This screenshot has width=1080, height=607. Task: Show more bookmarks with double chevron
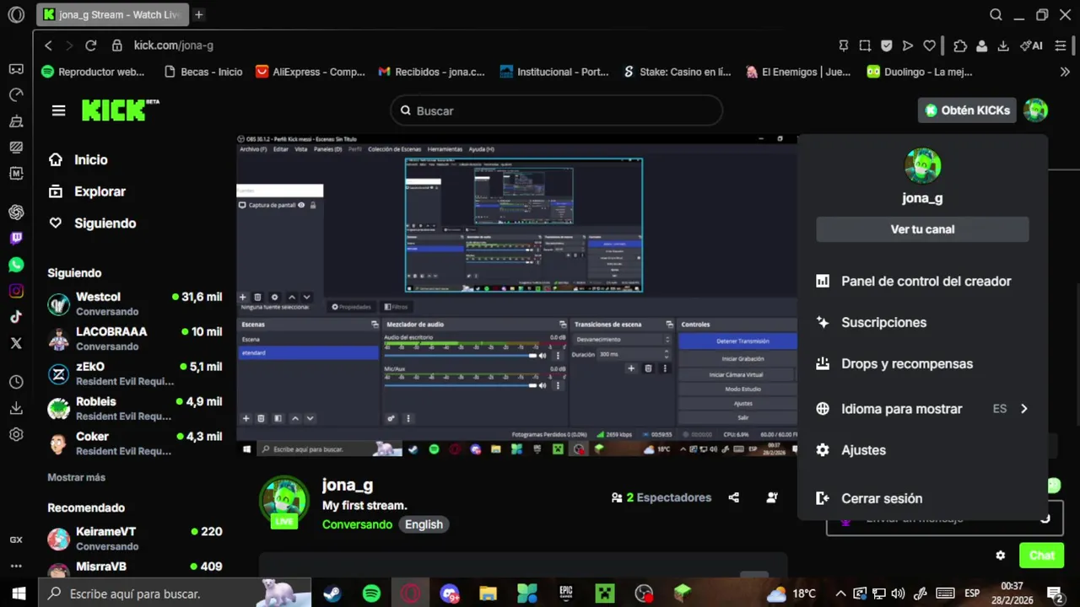click(x=1065, y=72)
